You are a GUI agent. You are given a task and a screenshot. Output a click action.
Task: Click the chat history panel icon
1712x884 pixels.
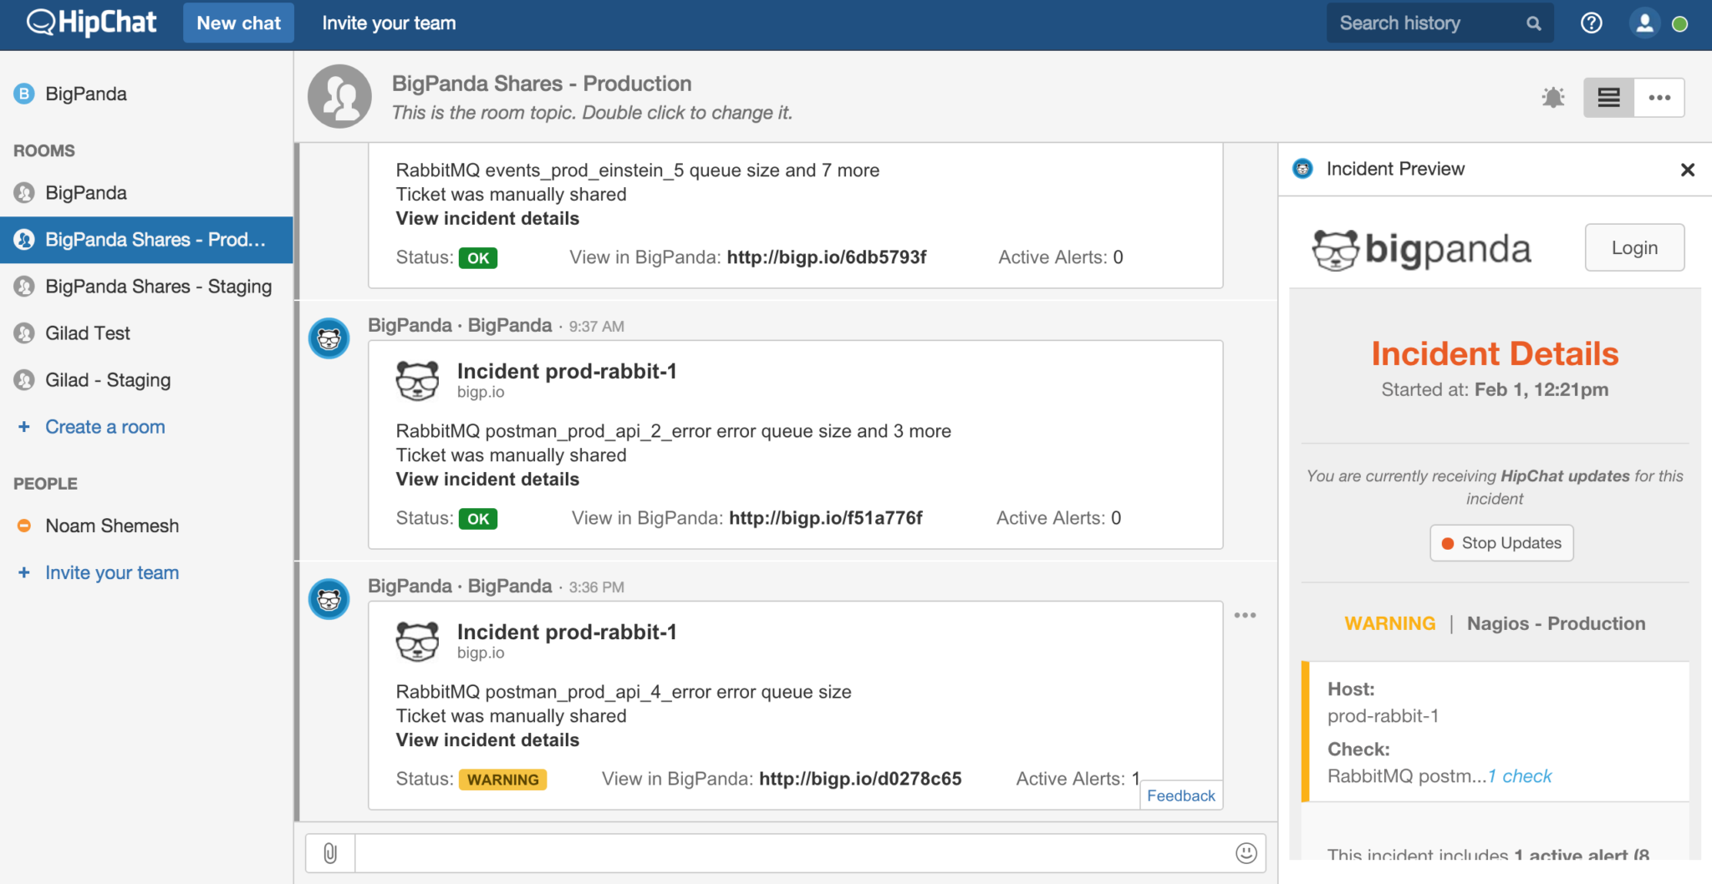[x=1608, y=97]
